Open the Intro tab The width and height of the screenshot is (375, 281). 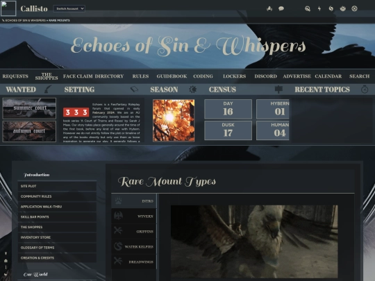coord(134,201)
